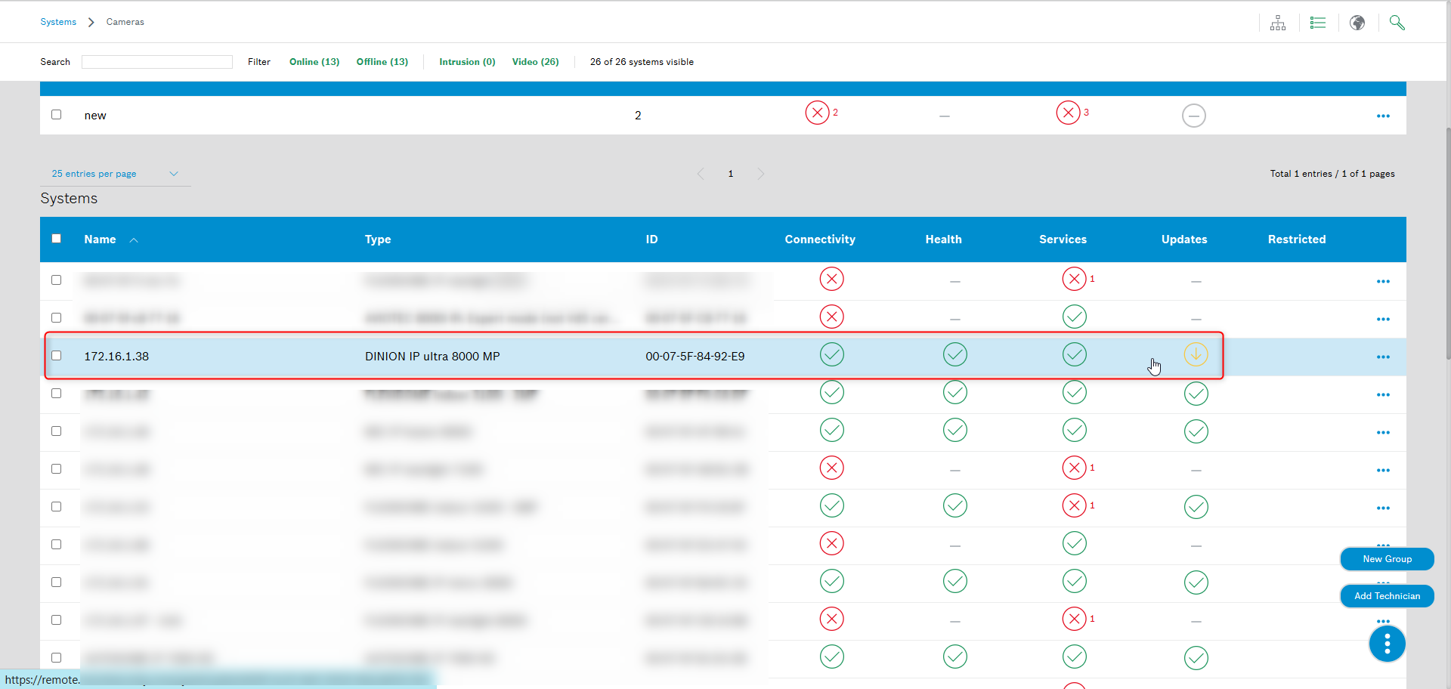Click red connectivity error icon in new group
The height and width of the screenshot is (689, 1451).
pos(817,113)
